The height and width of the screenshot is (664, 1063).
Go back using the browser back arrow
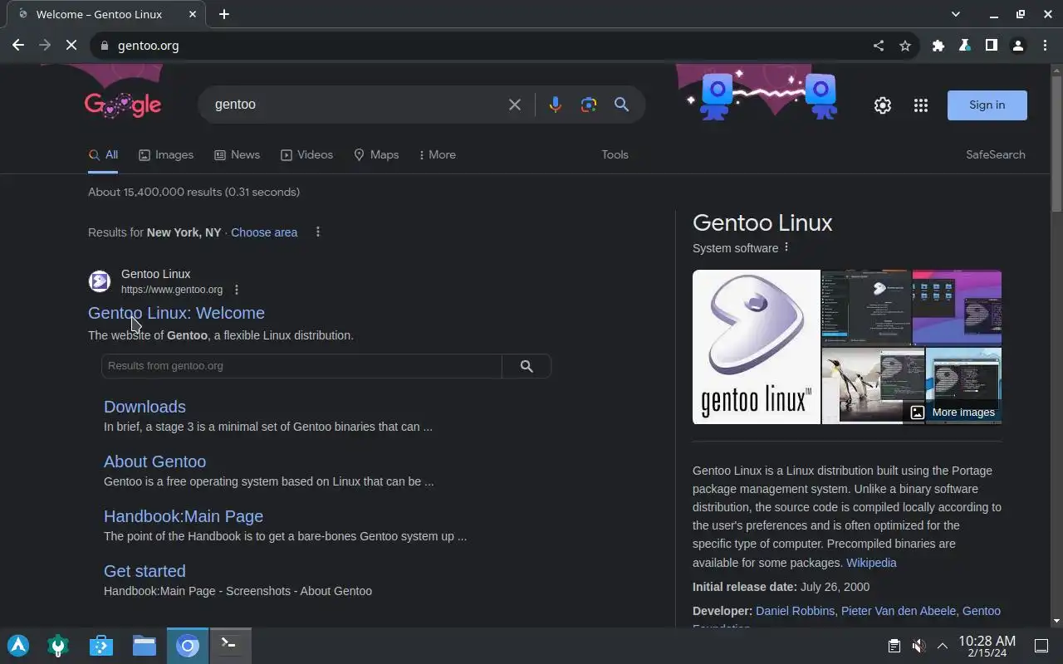coord(18,46)
